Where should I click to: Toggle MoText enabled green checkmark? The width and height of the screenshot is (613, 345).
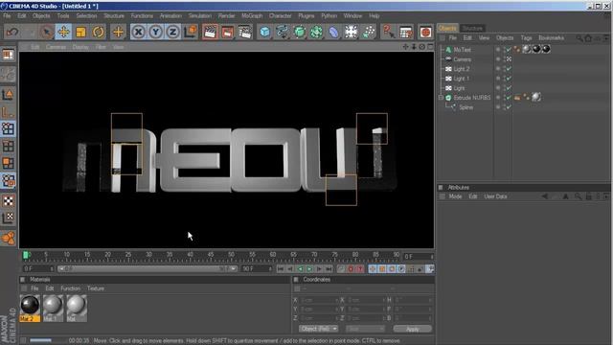[x=509, y=50]
